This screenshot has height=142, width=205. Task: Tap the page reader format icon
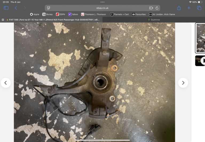pyautogui.click(x=49, y=8)
